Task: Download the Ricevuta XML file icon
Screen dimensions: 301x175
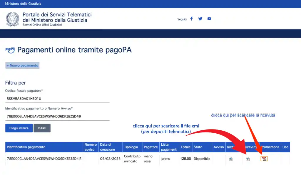Action: tap(248, 159)
